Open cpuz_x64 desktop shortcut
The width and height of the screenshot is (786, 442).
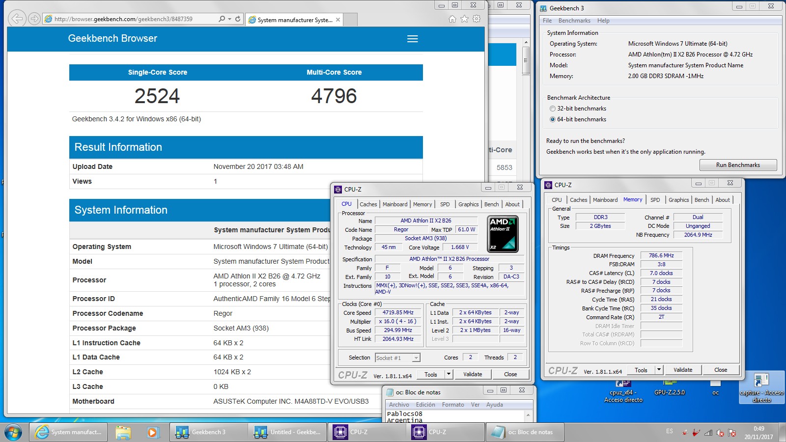(623, 390)
